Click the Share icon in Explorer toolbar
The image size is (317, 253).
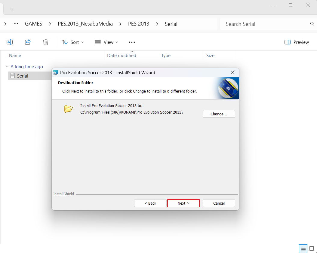point(28,42)
